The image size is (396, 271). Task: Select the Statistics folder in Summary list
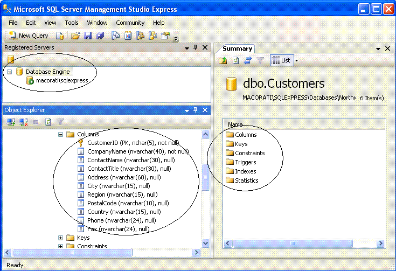242,180
